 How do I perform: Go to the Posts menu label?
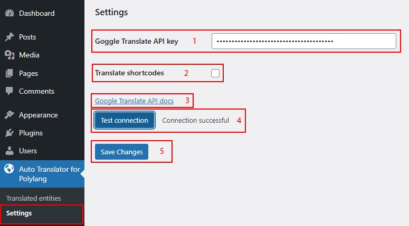point(27,37)
